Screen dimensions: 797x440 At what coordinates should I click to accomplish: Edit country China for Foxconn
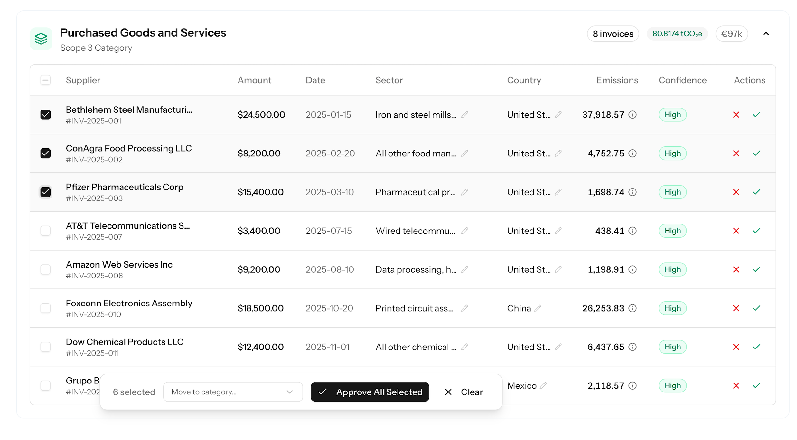[538, 308]
